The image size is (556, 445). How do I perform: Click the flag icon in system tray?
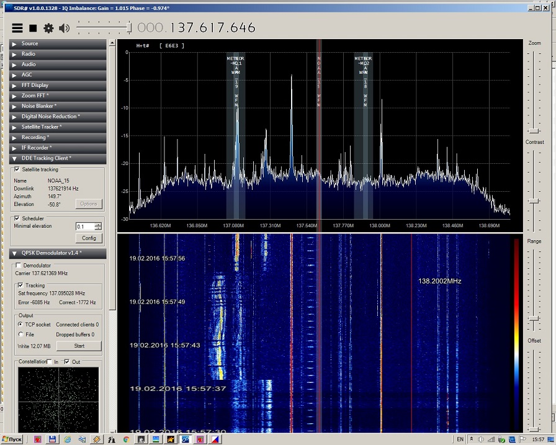click(x=522, y=439)
